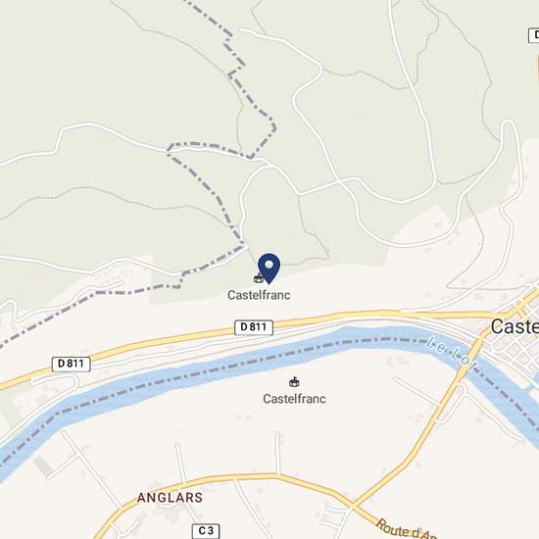539x539 pixels.
Task: Click the D 811 road shield near center
Action: tap(254, 327)
